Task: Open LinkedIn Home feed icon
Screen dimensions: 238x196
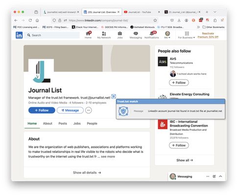Action: pos(88,35)
